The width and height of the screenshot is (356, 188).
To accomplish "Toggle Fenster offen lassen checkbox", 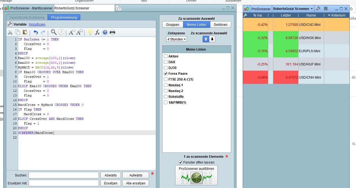I will pyautogui.click(x=181, y=162).
